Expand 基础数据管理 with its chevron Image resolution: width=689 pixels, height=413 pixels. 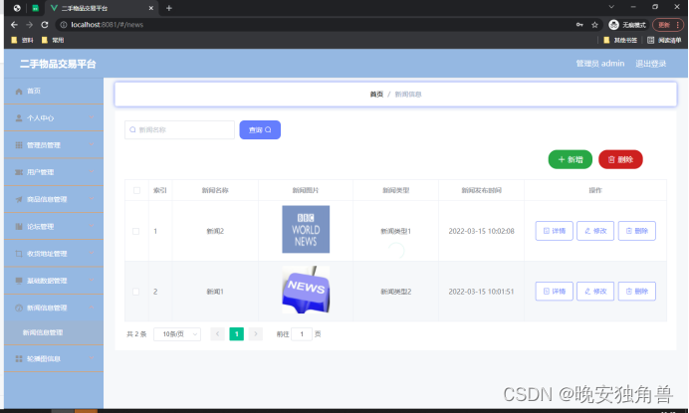92,281
